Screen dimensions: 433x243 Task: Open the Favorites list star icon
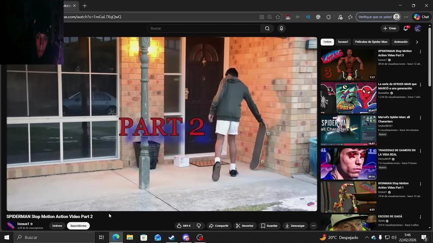pyautogui.click(x=350, y=17)
